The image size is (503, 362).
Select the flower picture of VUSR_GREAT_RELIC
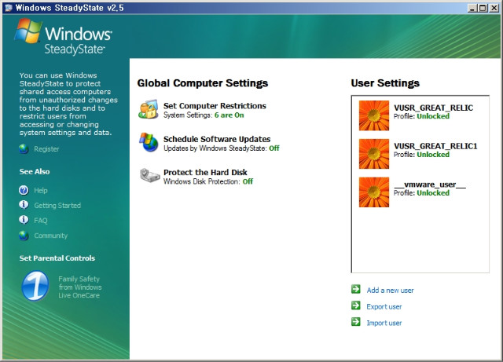(x=374, y=115)
